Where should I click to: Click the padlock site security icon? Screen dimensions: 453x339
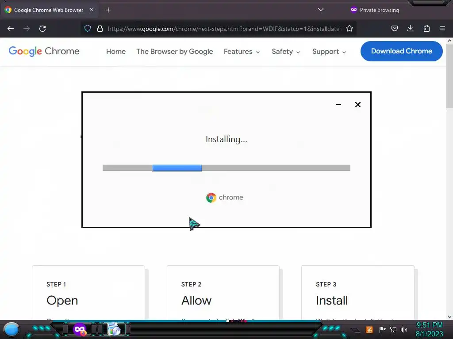(100, 28)
